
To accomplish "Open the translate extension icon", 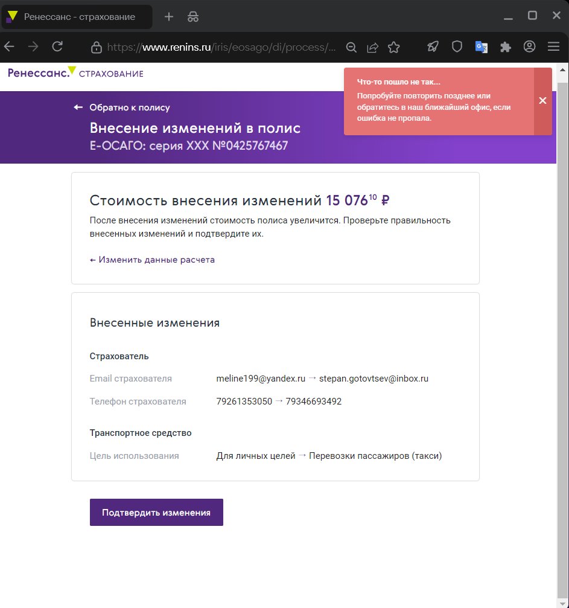I will click(482, 46).
